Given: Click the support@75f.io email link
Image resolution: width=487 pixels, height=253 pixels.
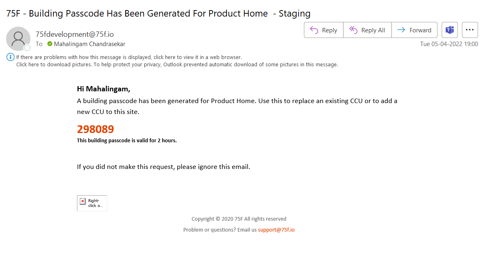Looking at the screenshot, I should click(x=276, y=230).
